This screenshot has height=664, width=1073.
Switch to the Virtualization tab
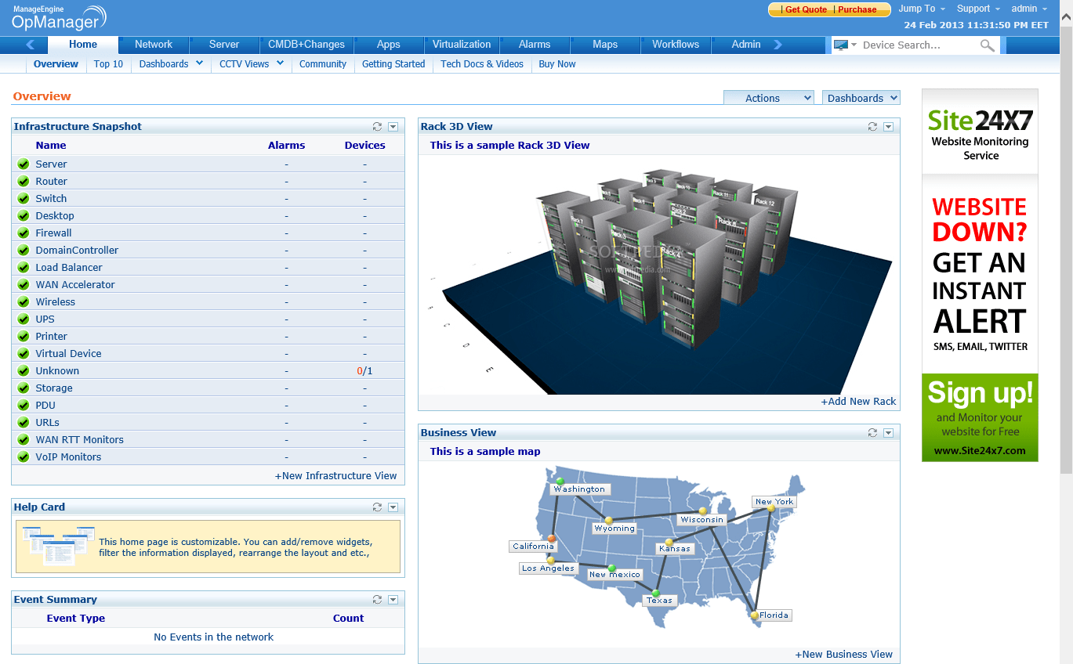coord(461,45)
